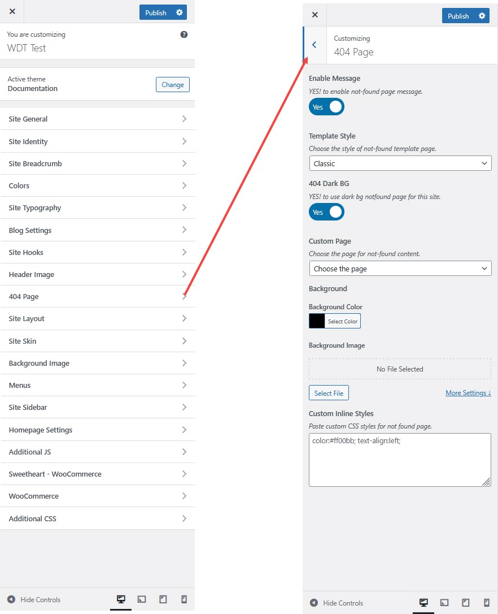The width and height of the screenshot is (498, 614).
Task: Disable the 404 Dark BG switch
Action: coord(326,212)
